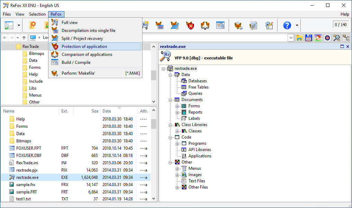Choose Full view from the ReFox menu
Screen dimensions: 352x208
95,23
